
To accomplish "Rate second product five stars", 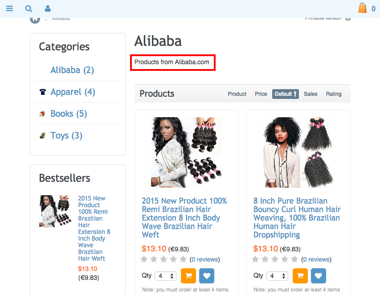I will (x=294, y=259).
